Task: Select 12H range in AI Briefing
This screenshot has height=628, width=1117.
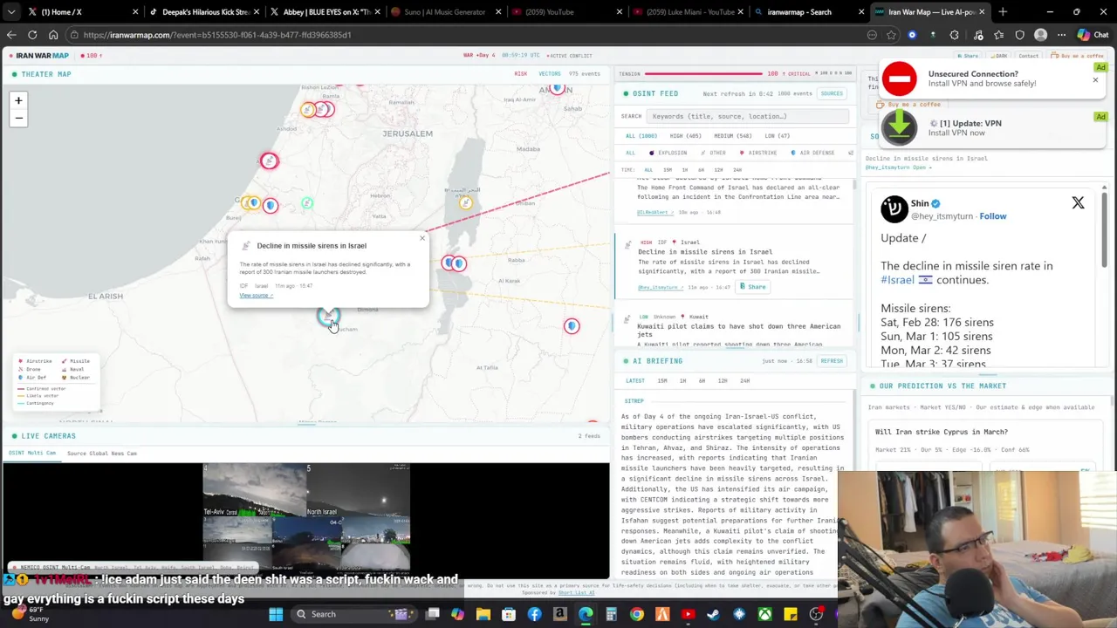Action: (723, 381)
